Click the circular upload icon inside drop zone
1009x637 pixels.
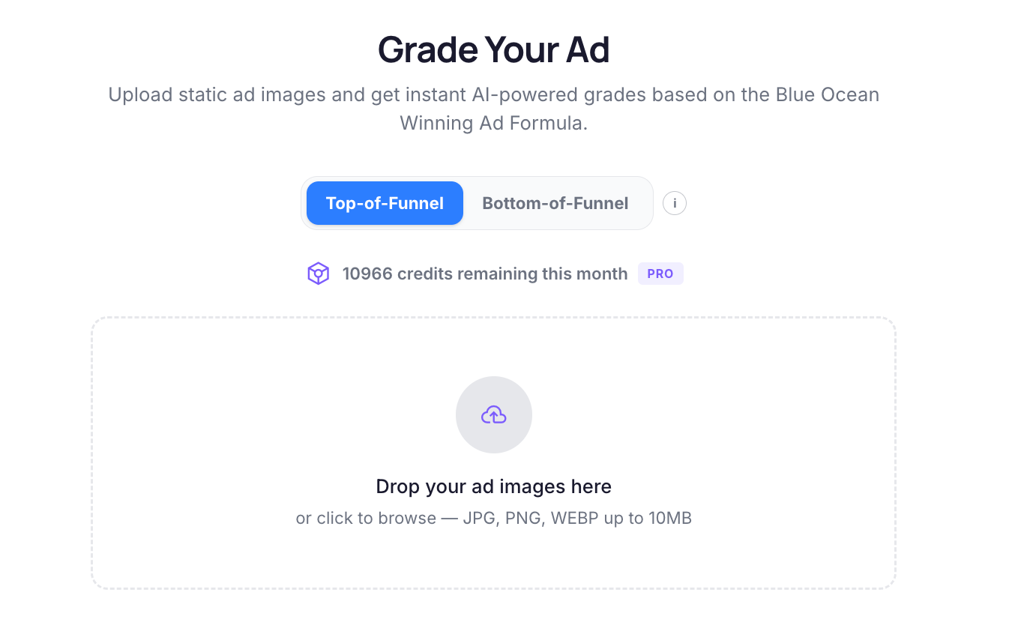[493, 414]
